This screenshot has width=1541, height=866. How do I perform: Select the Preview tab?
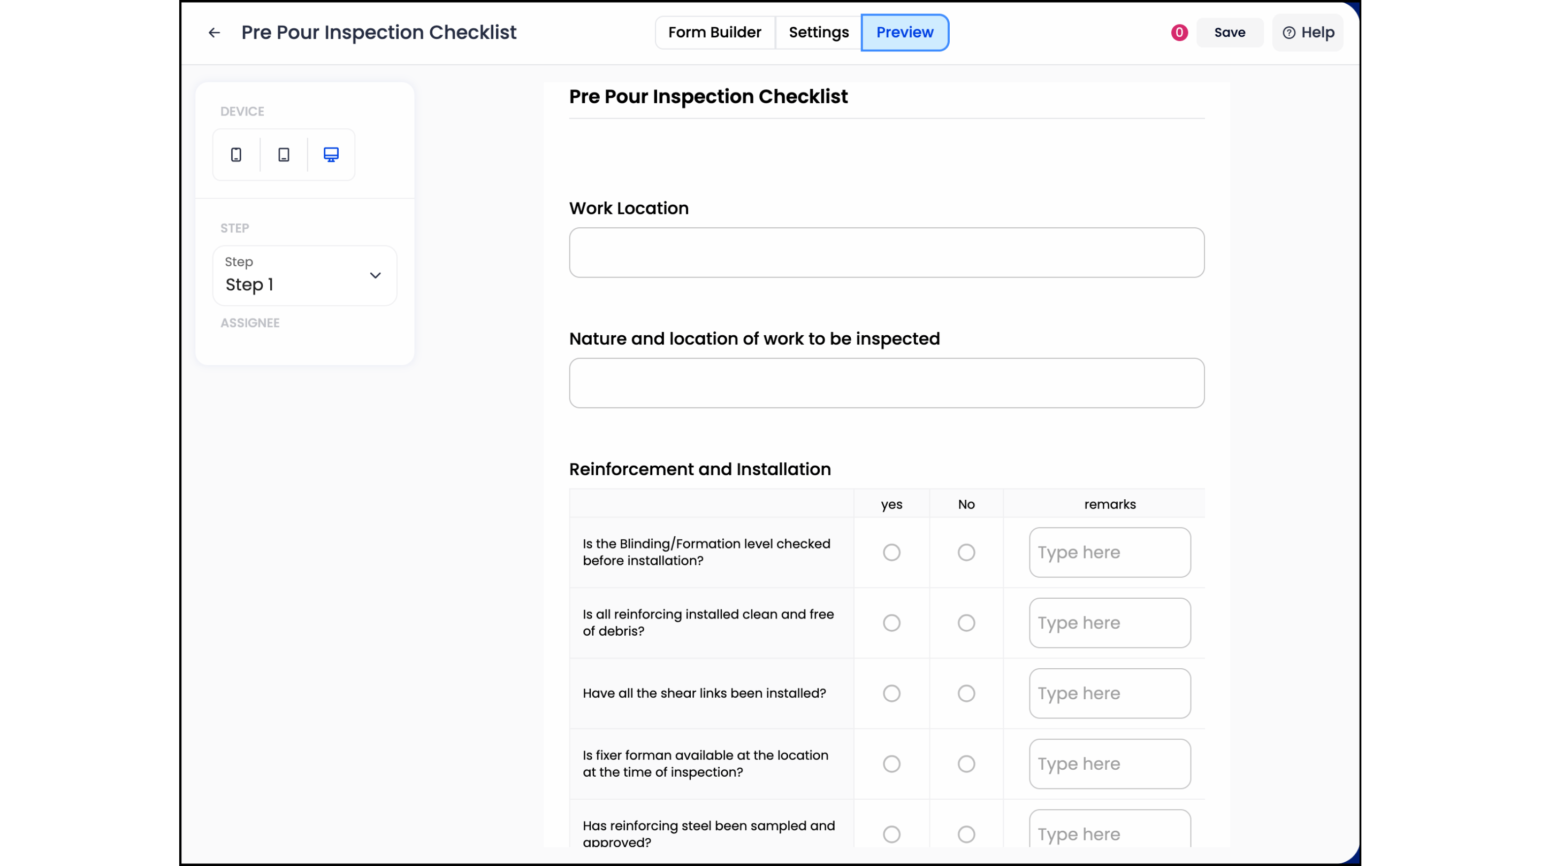(904, 32)
